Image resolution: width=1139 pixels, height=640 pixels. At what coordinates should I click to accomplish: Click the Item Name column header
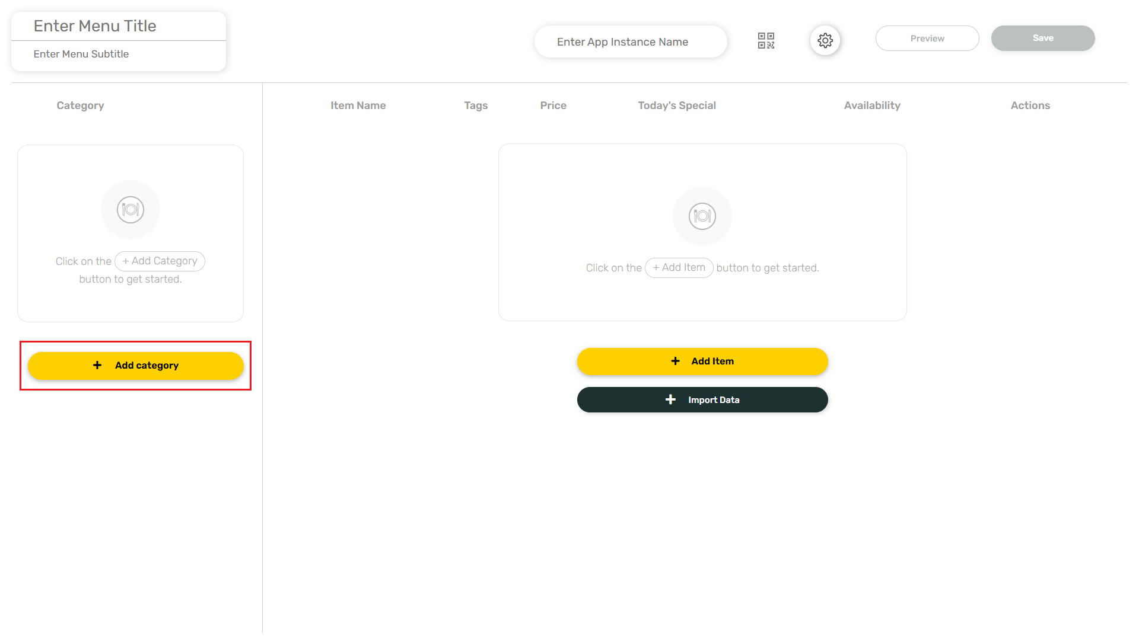tap(358, 105)
